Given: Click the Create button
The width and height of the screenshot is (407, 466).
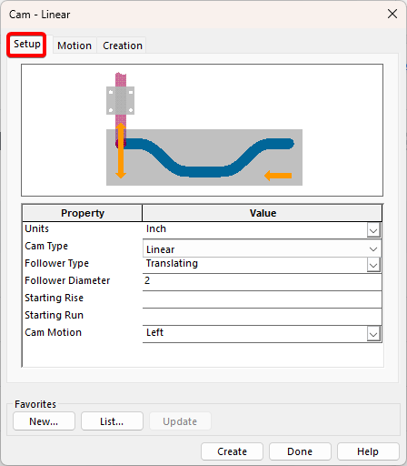Looking at the screenshot, I should tap(232, 451).
